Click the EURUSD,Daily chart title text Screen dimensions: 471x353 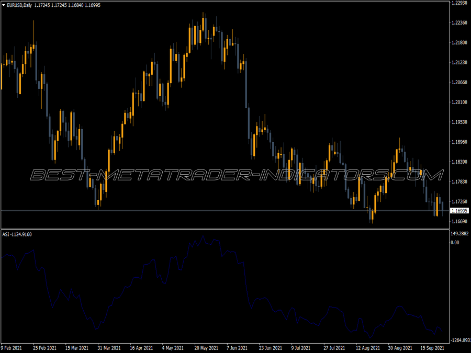[19, 5]
